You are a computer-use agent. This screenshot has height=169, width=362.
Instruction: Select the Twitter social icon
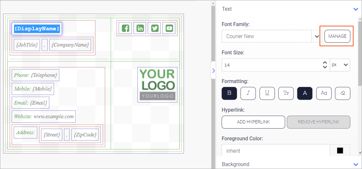pos(154,28)
